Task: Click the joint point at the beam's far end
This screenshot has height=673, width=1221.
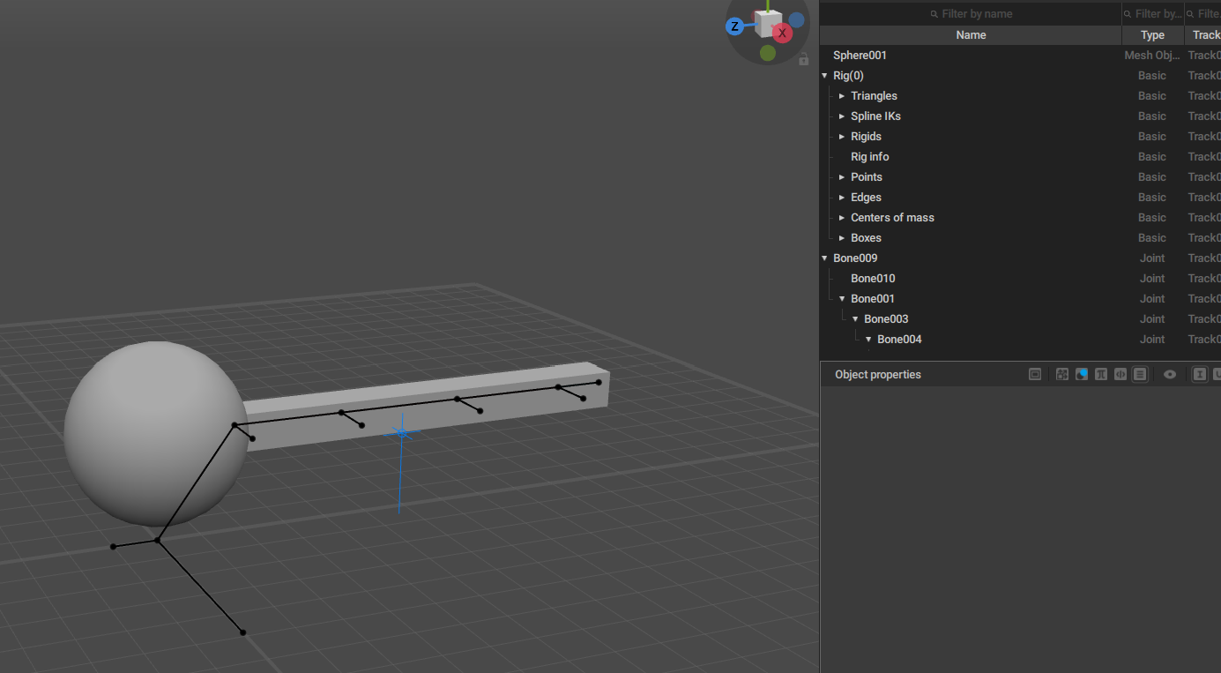Action: (599, 382)
